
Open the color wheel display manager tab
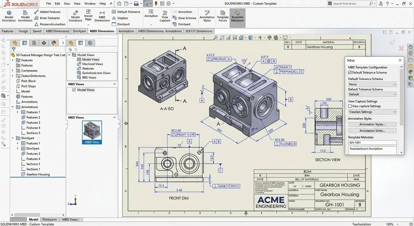pyautogui.click(x=54, y=43)
